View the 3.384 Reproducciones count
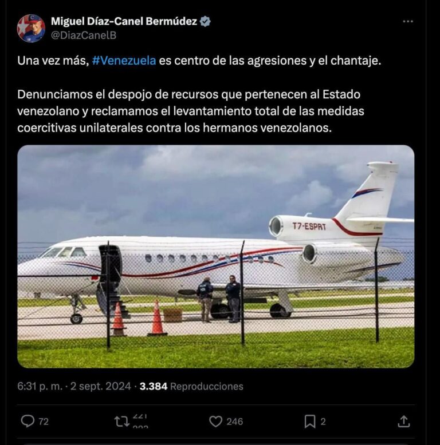The width and height of the screenshot is (440, 445). click(x=191, y=386)
